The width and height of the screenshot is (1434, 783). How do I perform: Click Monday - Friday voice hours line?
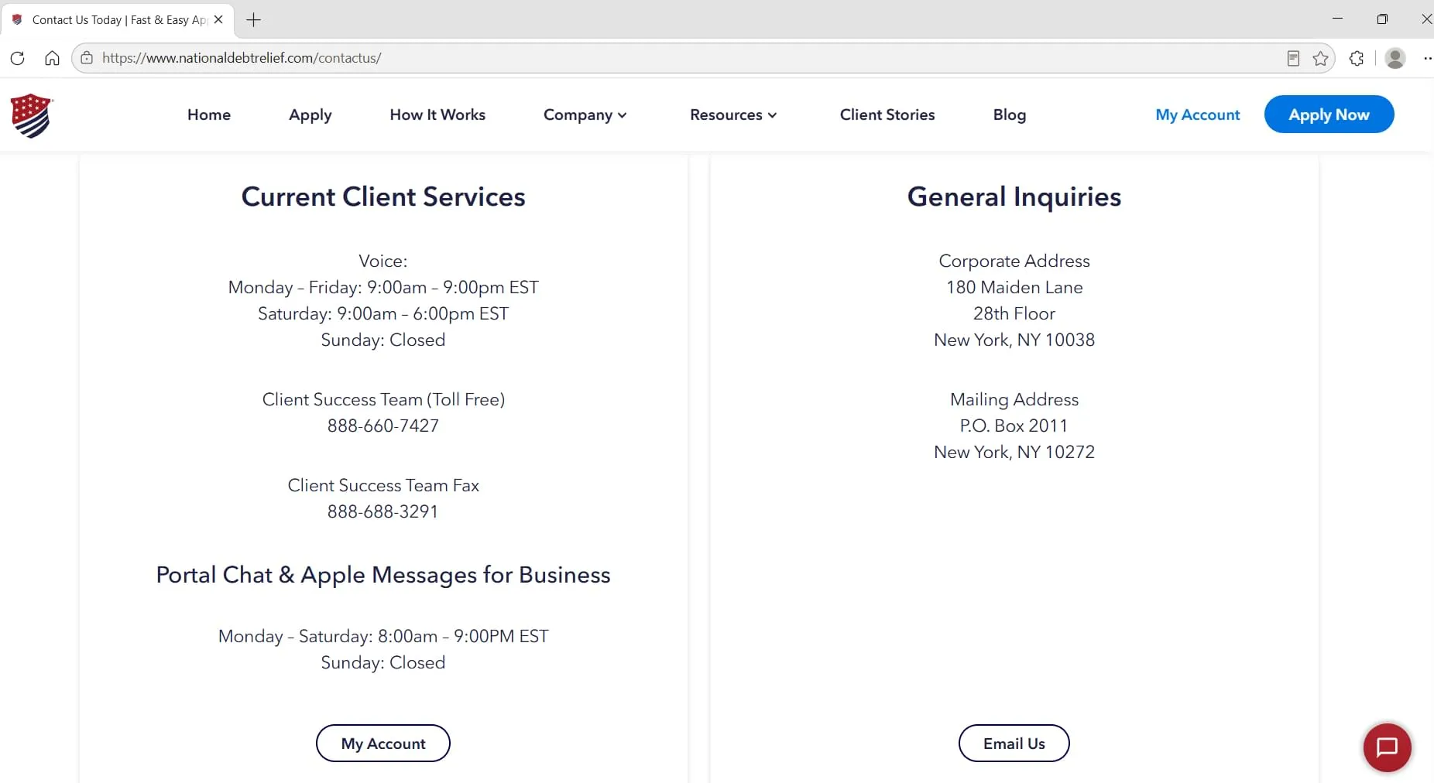point(383,287)
